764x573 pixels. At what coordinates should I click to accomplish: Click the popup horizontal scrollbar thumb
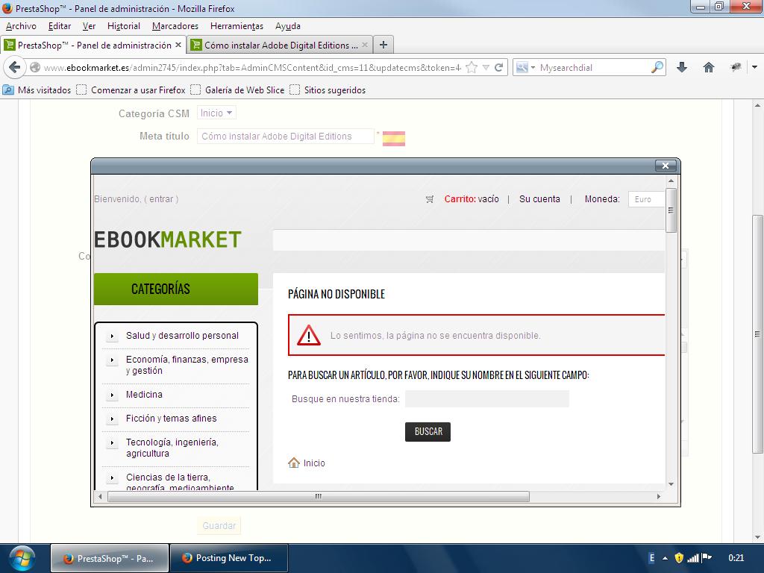pyautogui.click(x=318, y=496)
